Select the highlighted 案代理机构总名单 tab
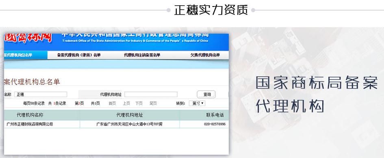The width and height of the screenshot is (384, 158). [x=26, y=55]
